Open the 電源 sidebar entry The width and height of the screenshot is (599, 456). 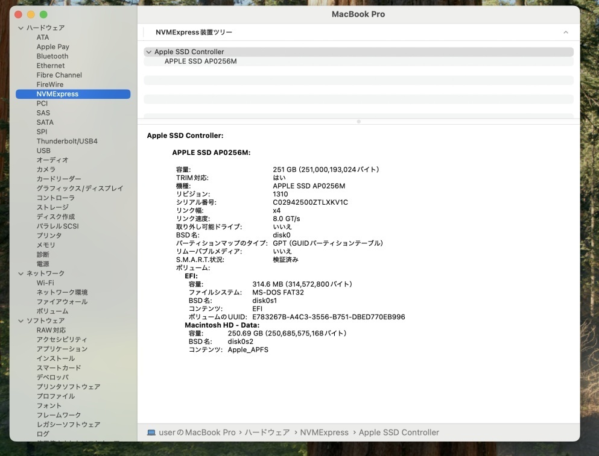43,264
